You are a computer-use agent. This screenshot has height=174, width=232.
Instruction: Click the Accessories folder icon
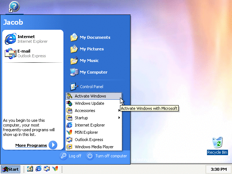(x=69, y=111)
